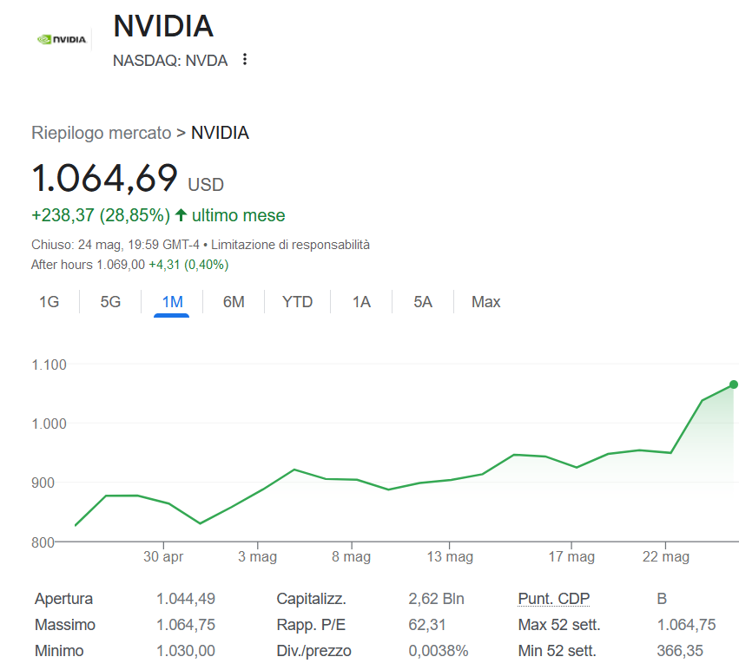Click the NVIDIA logo icon
Viewport: 739px width, 670px height.
point(62,39)
